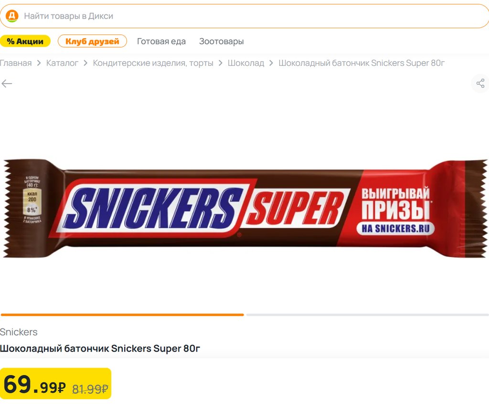489x404 pixels.
Task: Select the Готовая еда menu item
Action: click(161, 41)
